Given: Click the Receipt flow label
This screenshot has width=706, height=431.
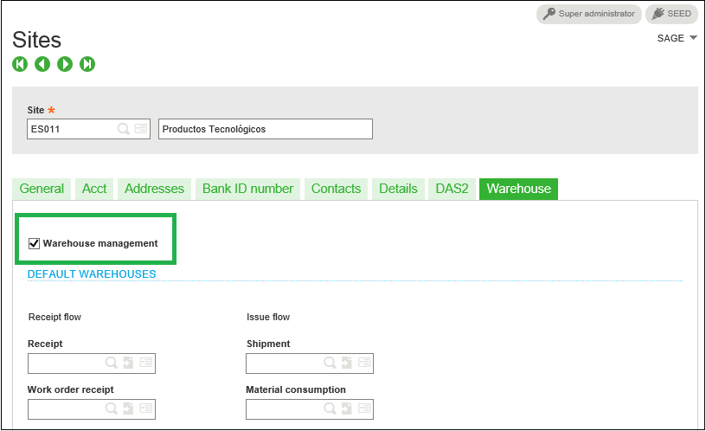Looking at the screenshot, I should tap(55, 317).
